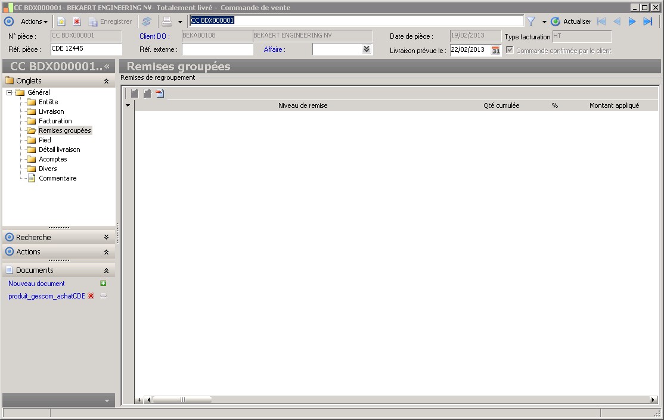This screenshot has height=420, width=664.
Task: Click the Affaire link label
Action: [x=274, y=49]
